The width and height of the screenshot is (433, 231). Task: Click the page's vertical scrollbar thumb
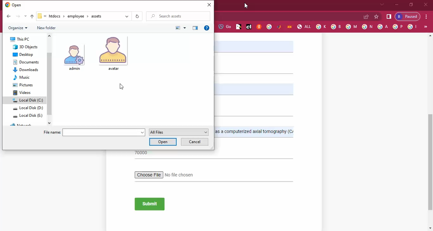coord(430,162)
